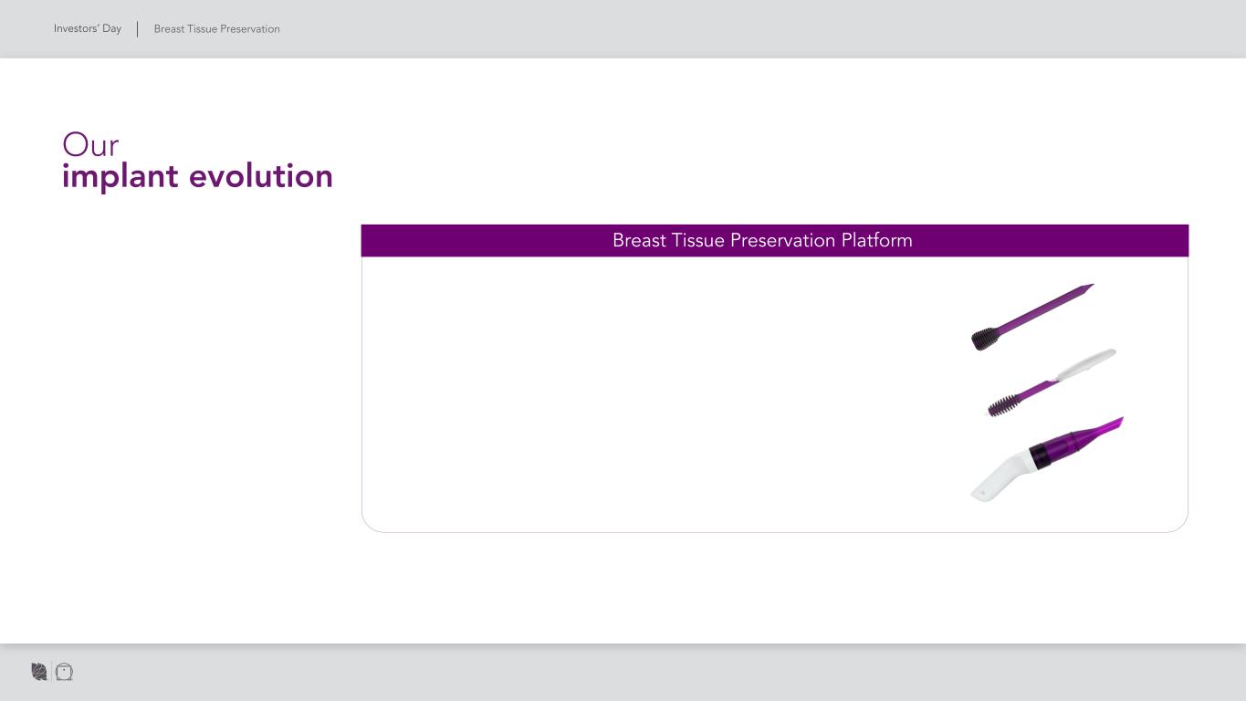The height and width of the screenshot is (701, 1246).
Task: Click the word "Our" in the title
Action: click(90, 145)
